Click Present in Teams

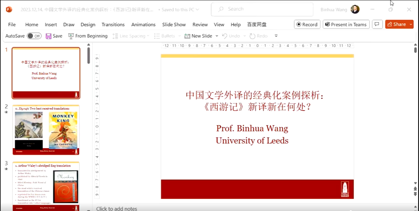click(346, 24)
